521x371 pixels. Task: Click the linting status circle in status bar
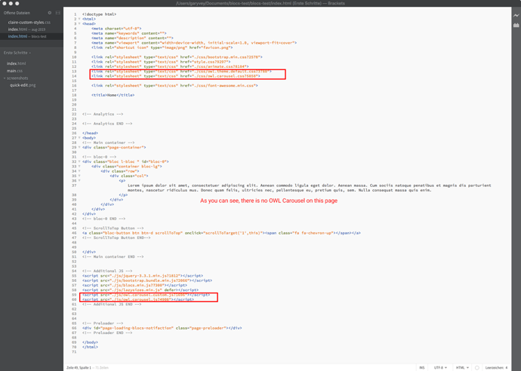point(476,368)
